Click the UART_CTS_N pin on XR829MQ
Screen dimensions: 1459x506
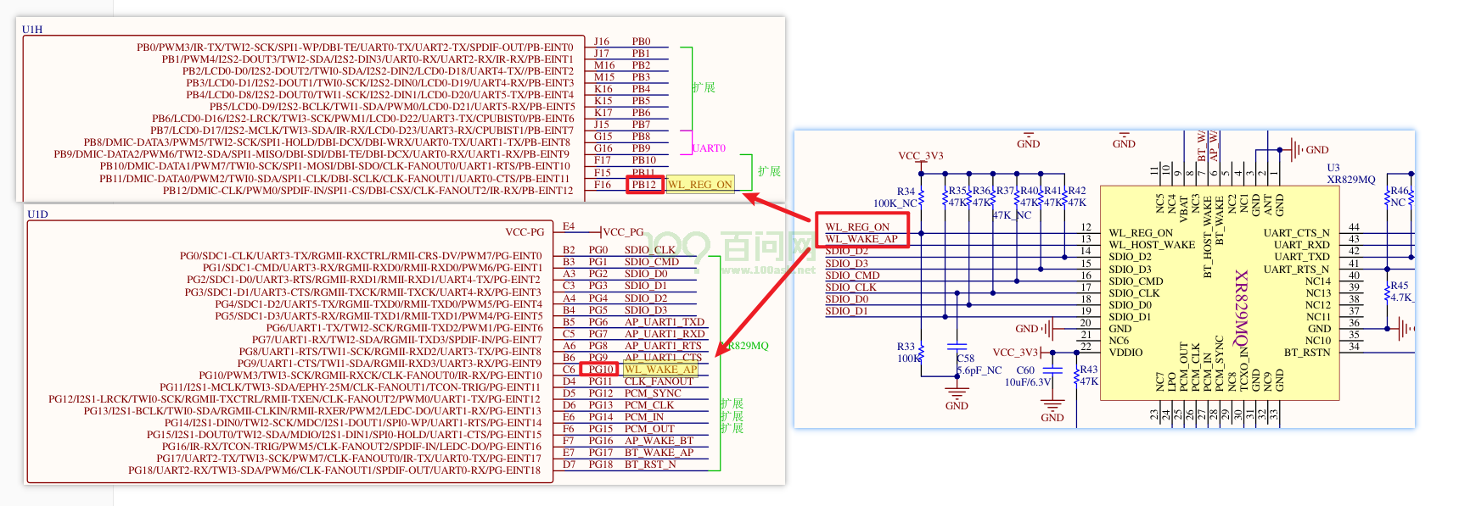pos(1295,233)
